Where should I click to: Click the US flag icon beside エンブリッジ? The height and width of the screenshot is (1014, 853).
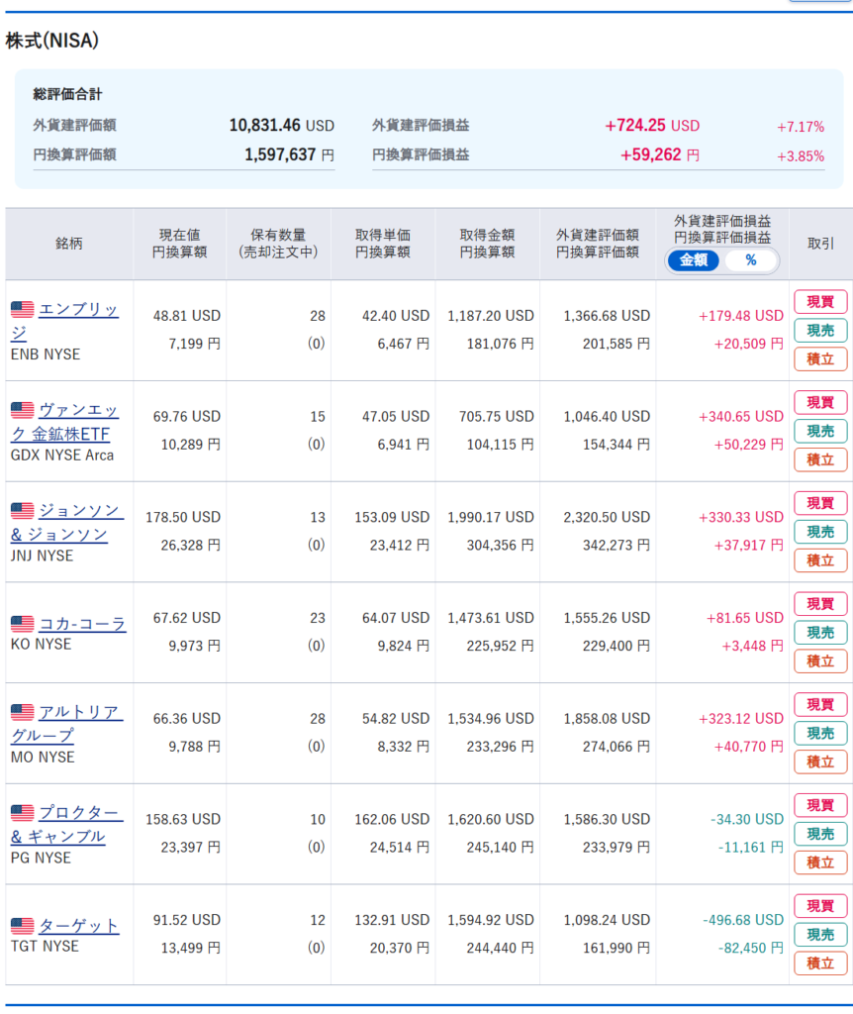[x=22, y=310]
